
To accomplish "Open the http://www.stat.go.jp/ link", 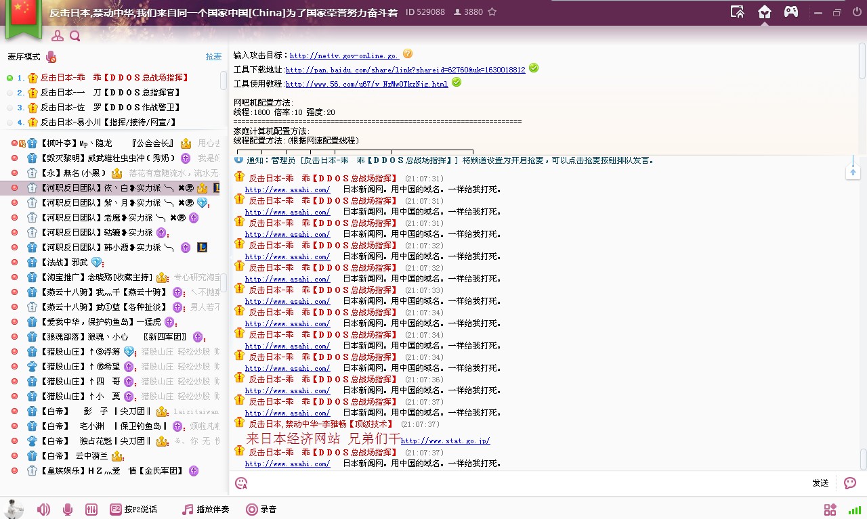I will tap(445, 441).
